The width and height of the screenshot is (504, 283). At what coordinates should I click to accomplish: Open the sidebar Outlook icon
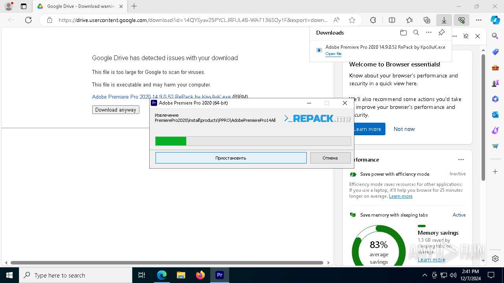(x=495, y=115)
